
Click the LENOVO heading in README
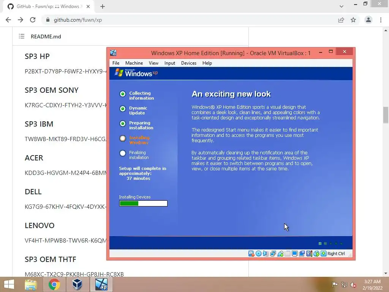coord(40,225)
